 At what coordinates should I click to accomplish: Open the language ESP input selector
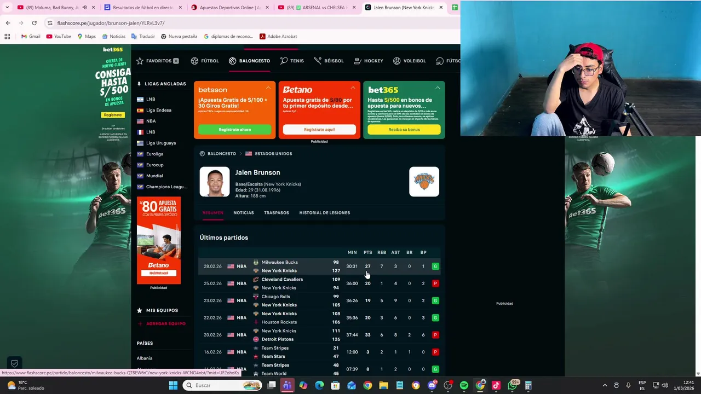pyautogui.click(x=642, y=385)
